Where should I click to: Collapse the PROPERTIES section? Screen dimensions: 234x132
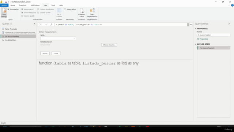tap(196, 29)
